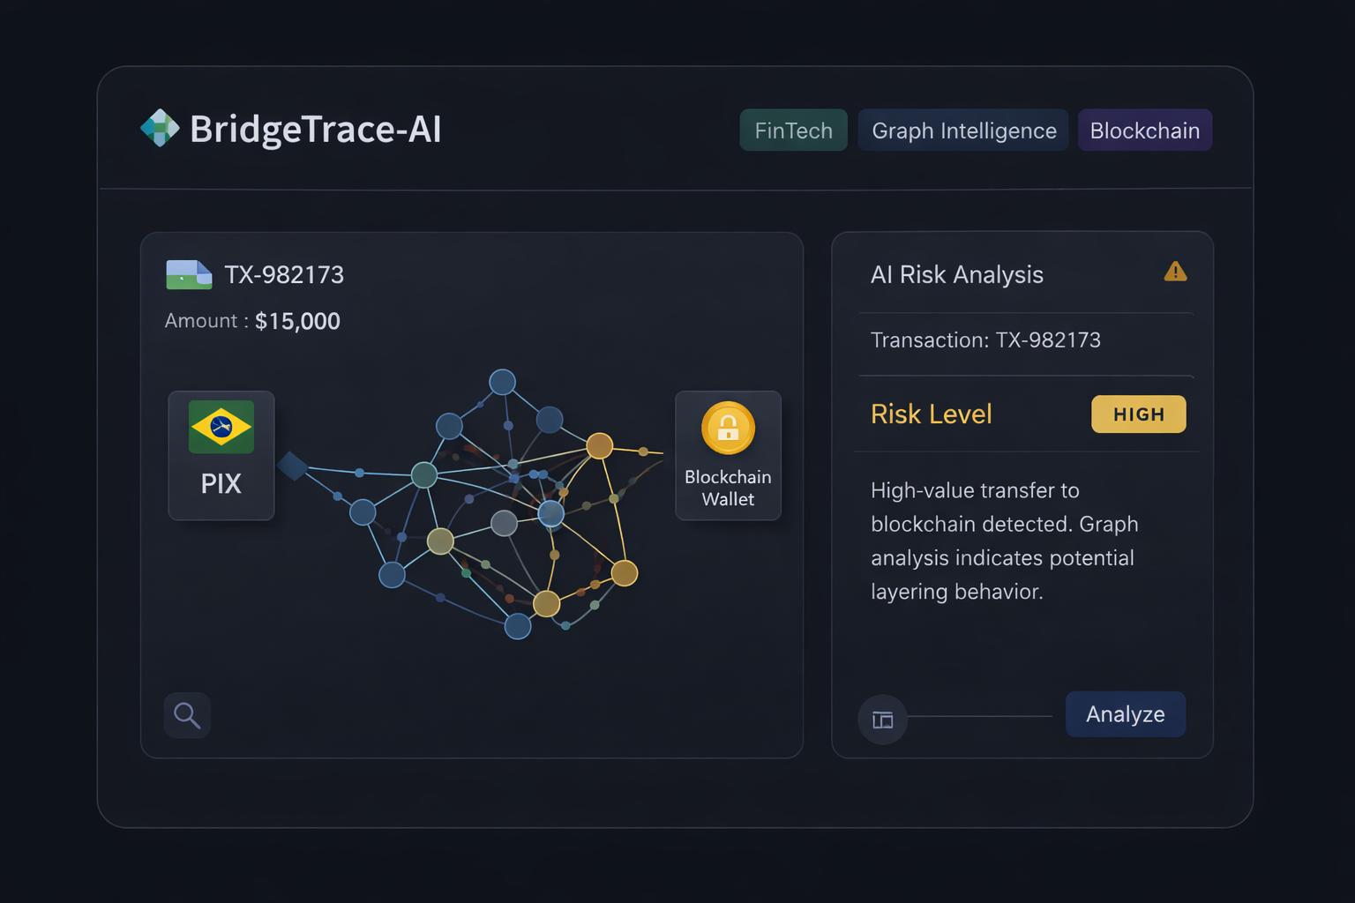
Task: Open the transaction document icon beside TX-982173
Action: tap(188, 274)
